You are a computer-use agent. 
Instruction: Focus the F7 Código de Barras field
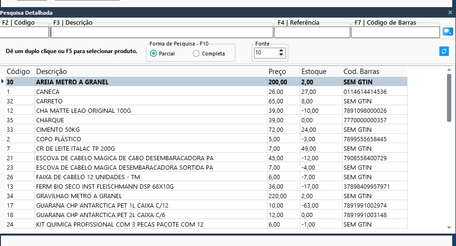click(396, 32)
